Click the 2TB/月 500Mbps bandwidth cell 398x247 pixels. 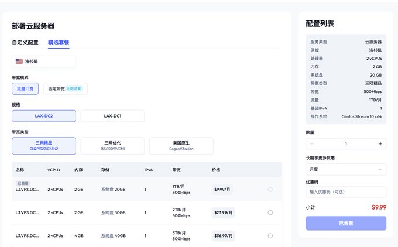[x=181, y=212]
